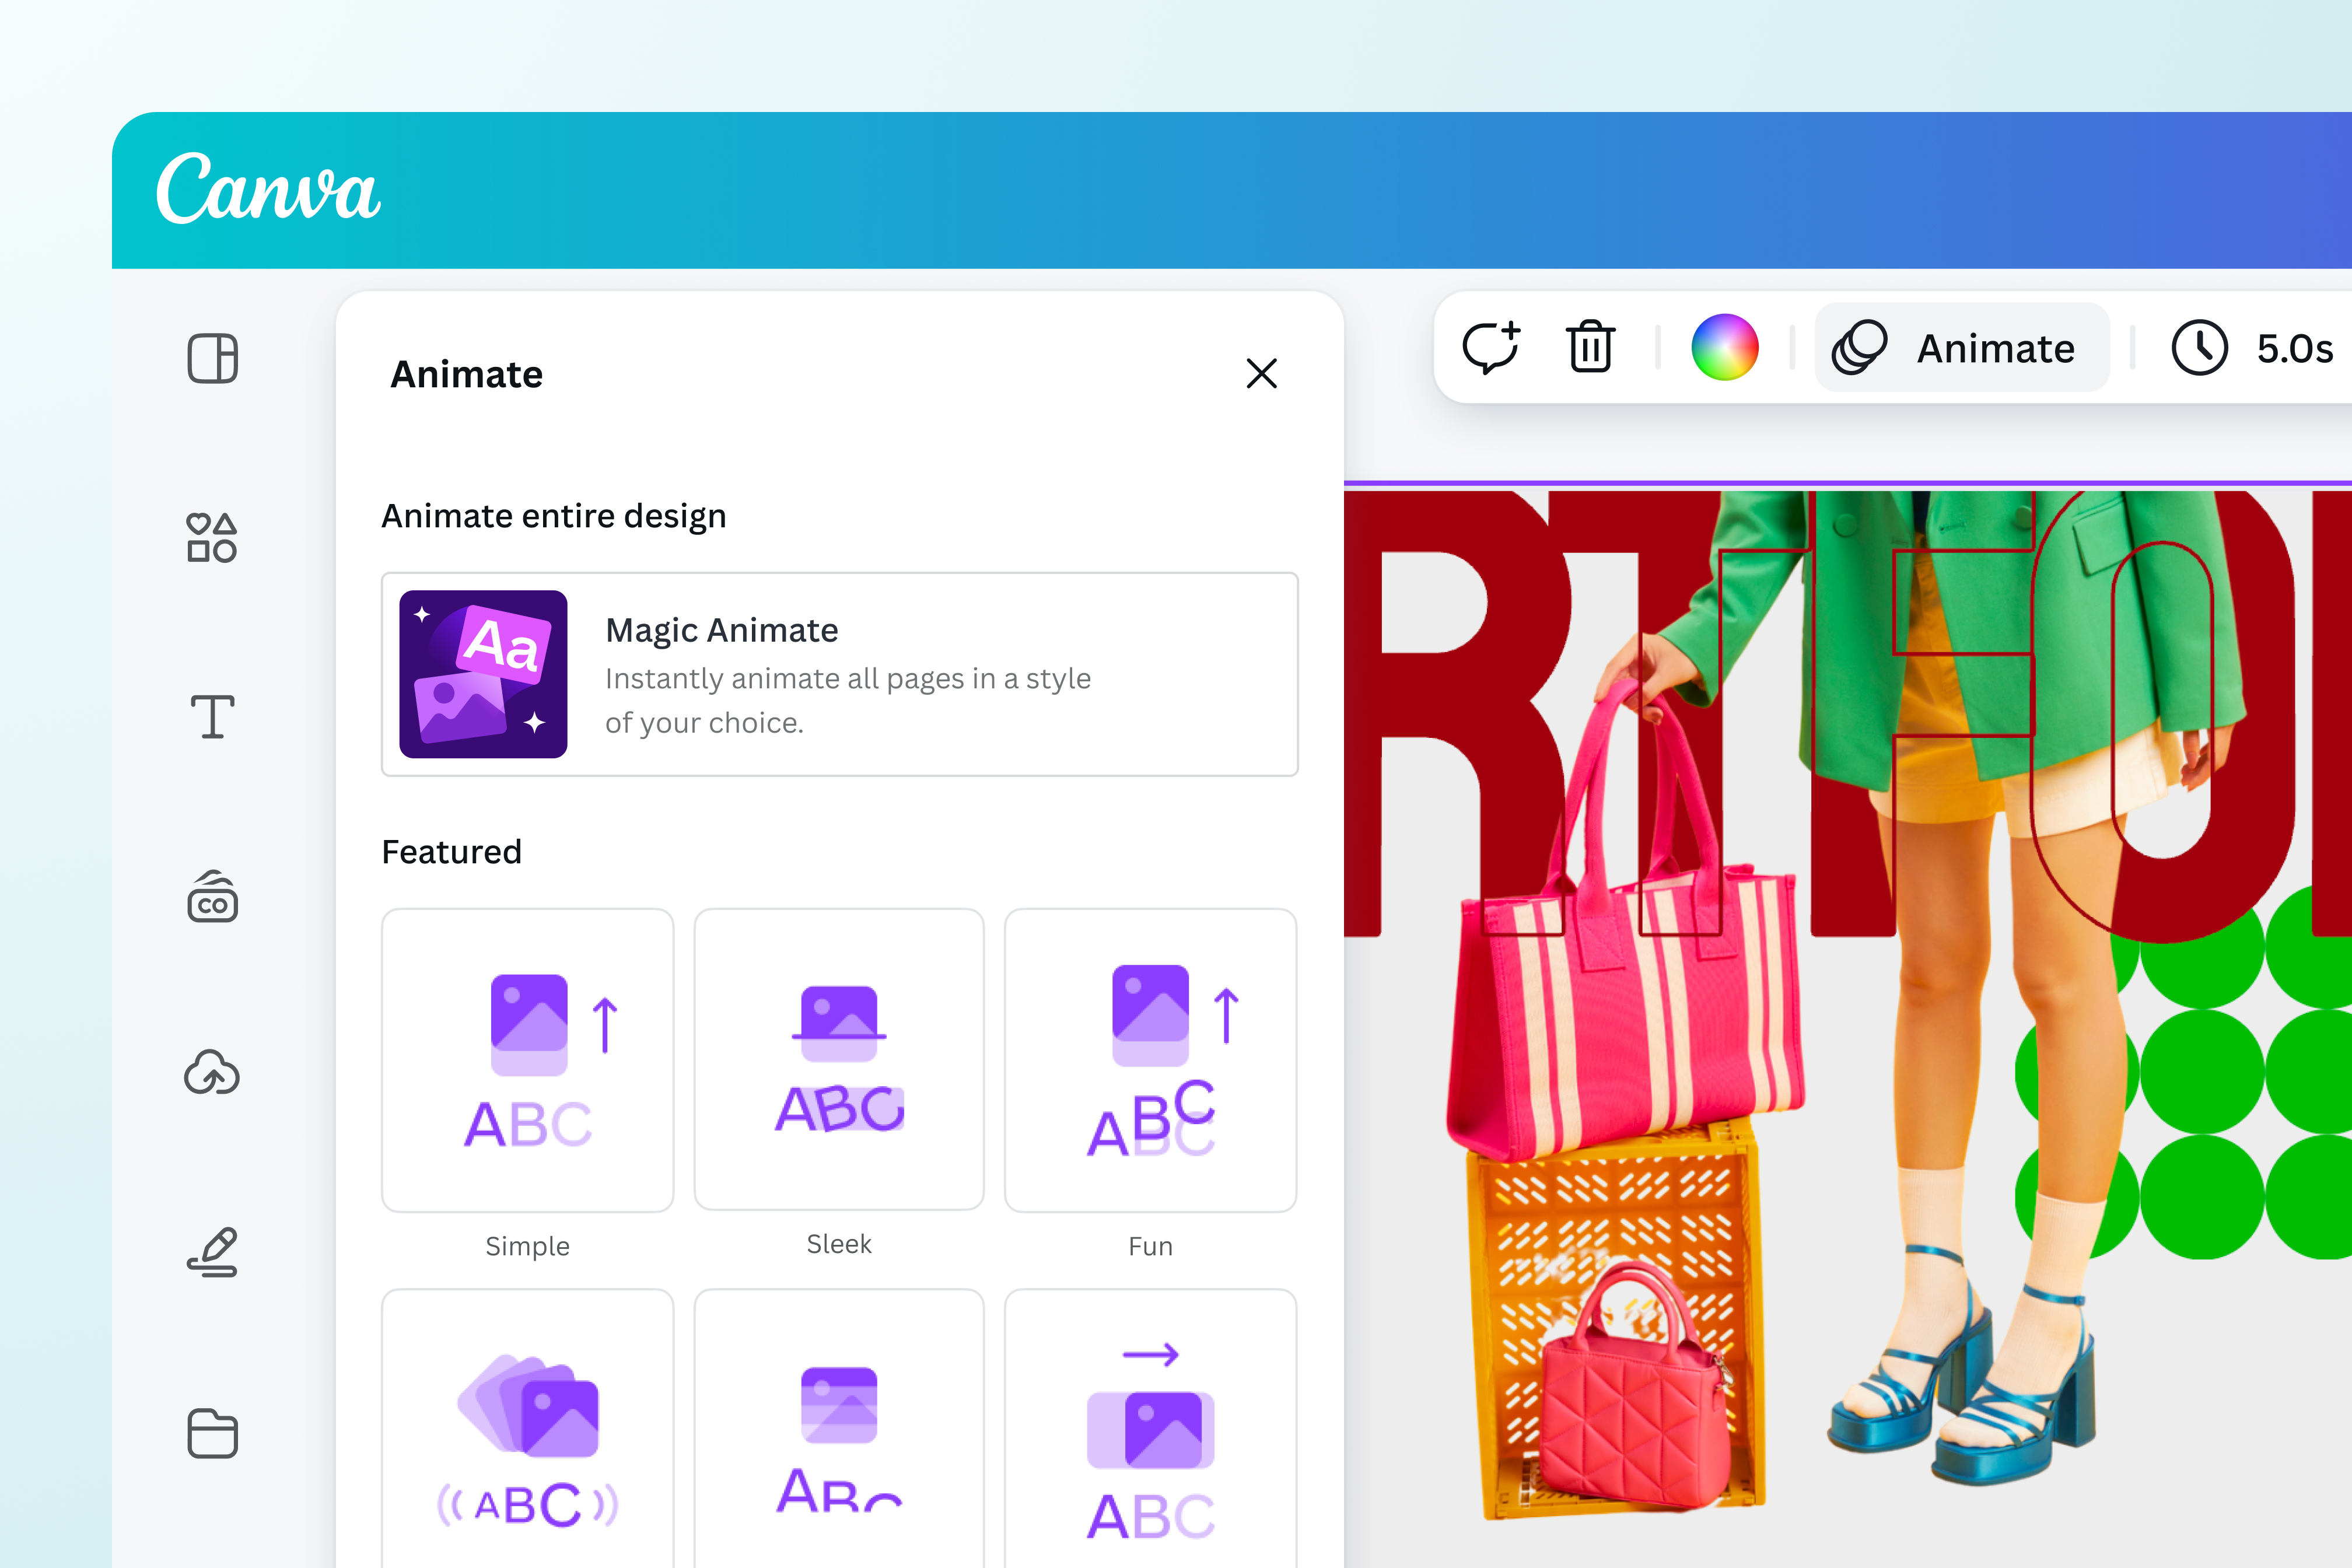Open the Design templates sidebar icon
Viewport: 2352px width, 1568px height.
pyautogui.click(x=212, y=358)
